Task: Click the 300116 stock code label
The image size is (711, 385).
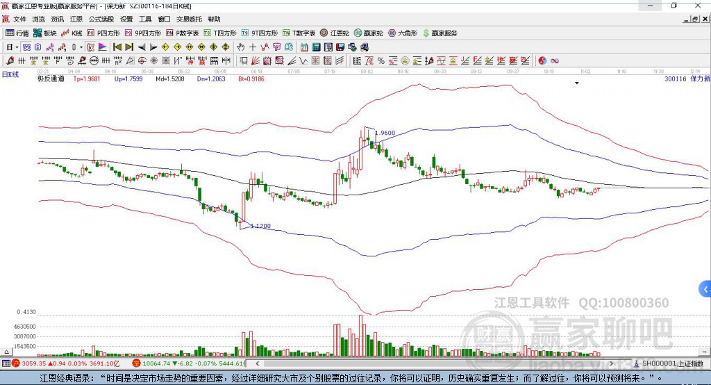Action: [x=676, y=79]
